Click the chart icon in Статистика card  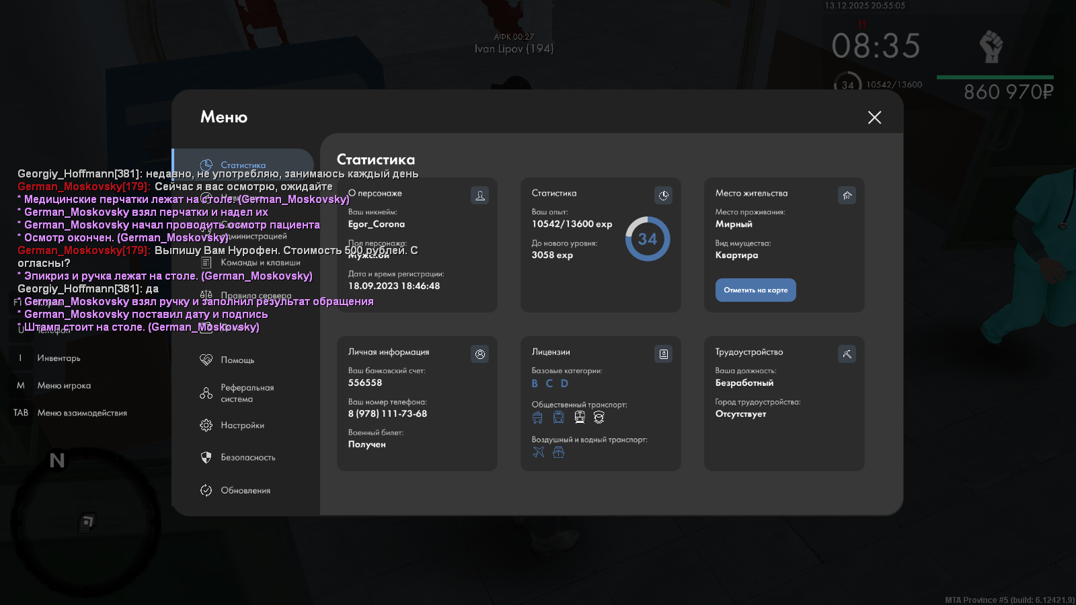663,196
